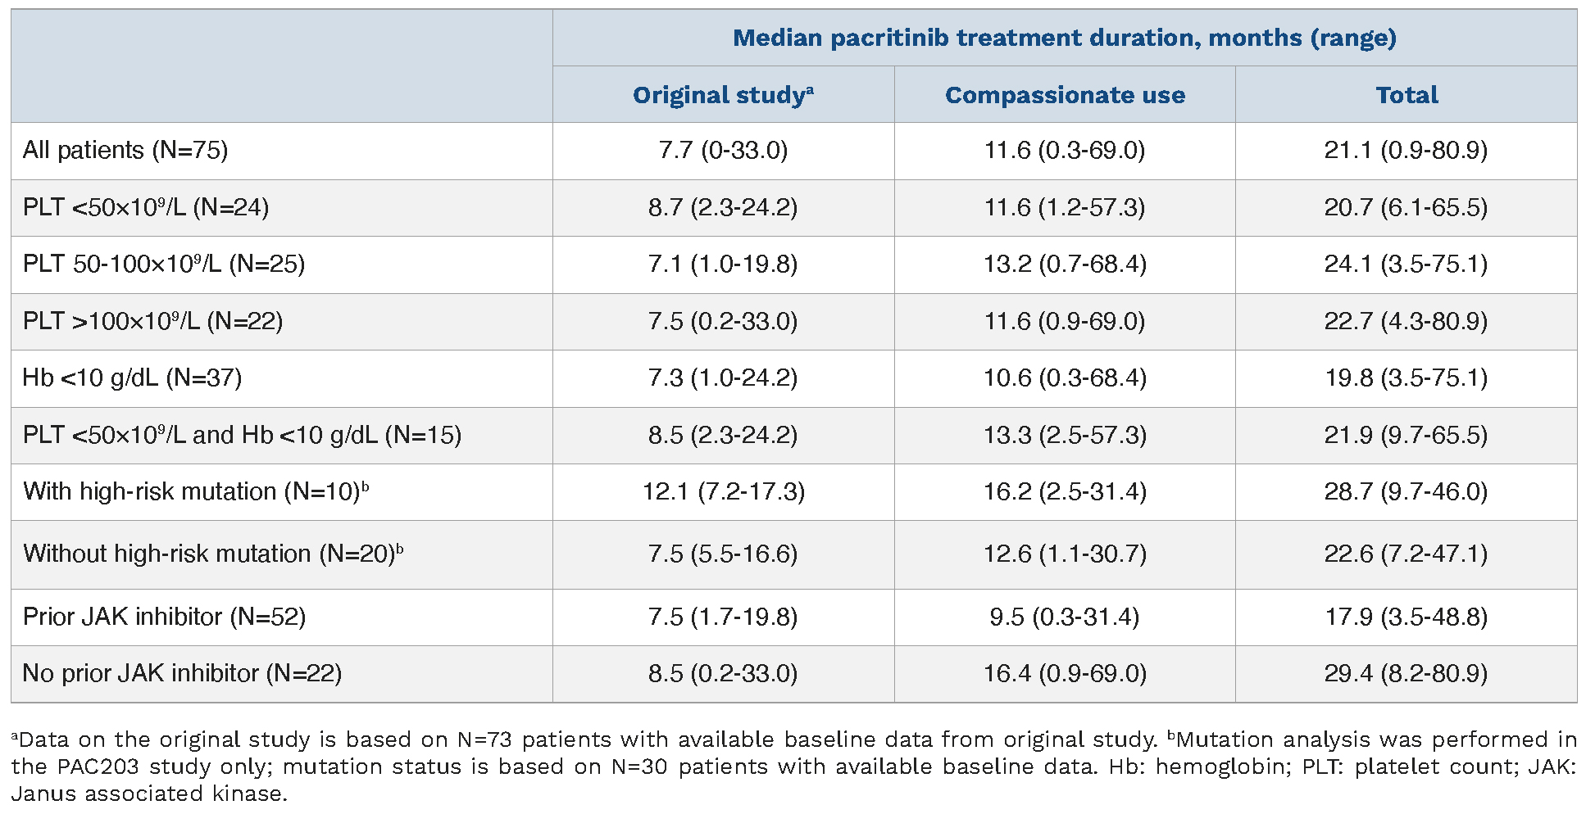The height and width of the screenshot is (814, 1586).
Task: Select the cell showing 13.2 (0.7-68.4)
Action: tap(1065, 265)
